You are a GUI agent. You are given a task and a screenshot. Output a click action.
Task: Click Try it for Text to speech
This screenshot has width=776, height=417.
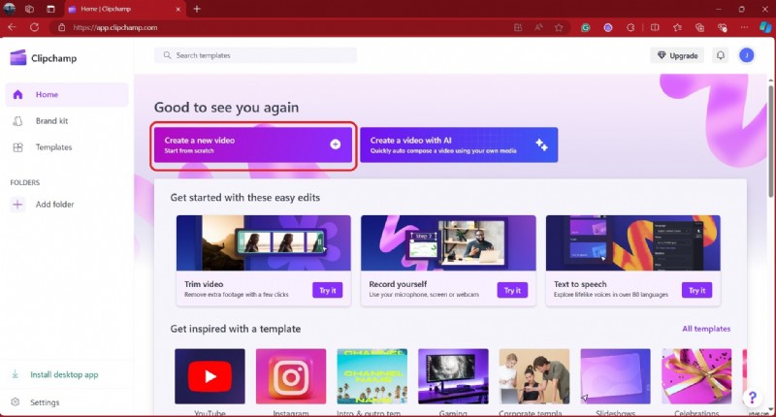(x=696, y=290)
